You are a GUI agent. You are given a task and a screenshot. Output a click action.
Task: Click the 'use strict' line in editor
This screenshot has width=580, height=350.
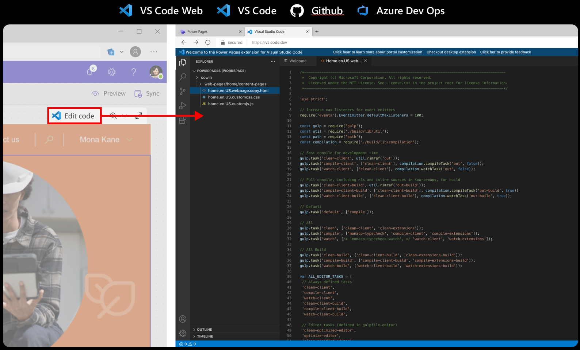(314, 99)
